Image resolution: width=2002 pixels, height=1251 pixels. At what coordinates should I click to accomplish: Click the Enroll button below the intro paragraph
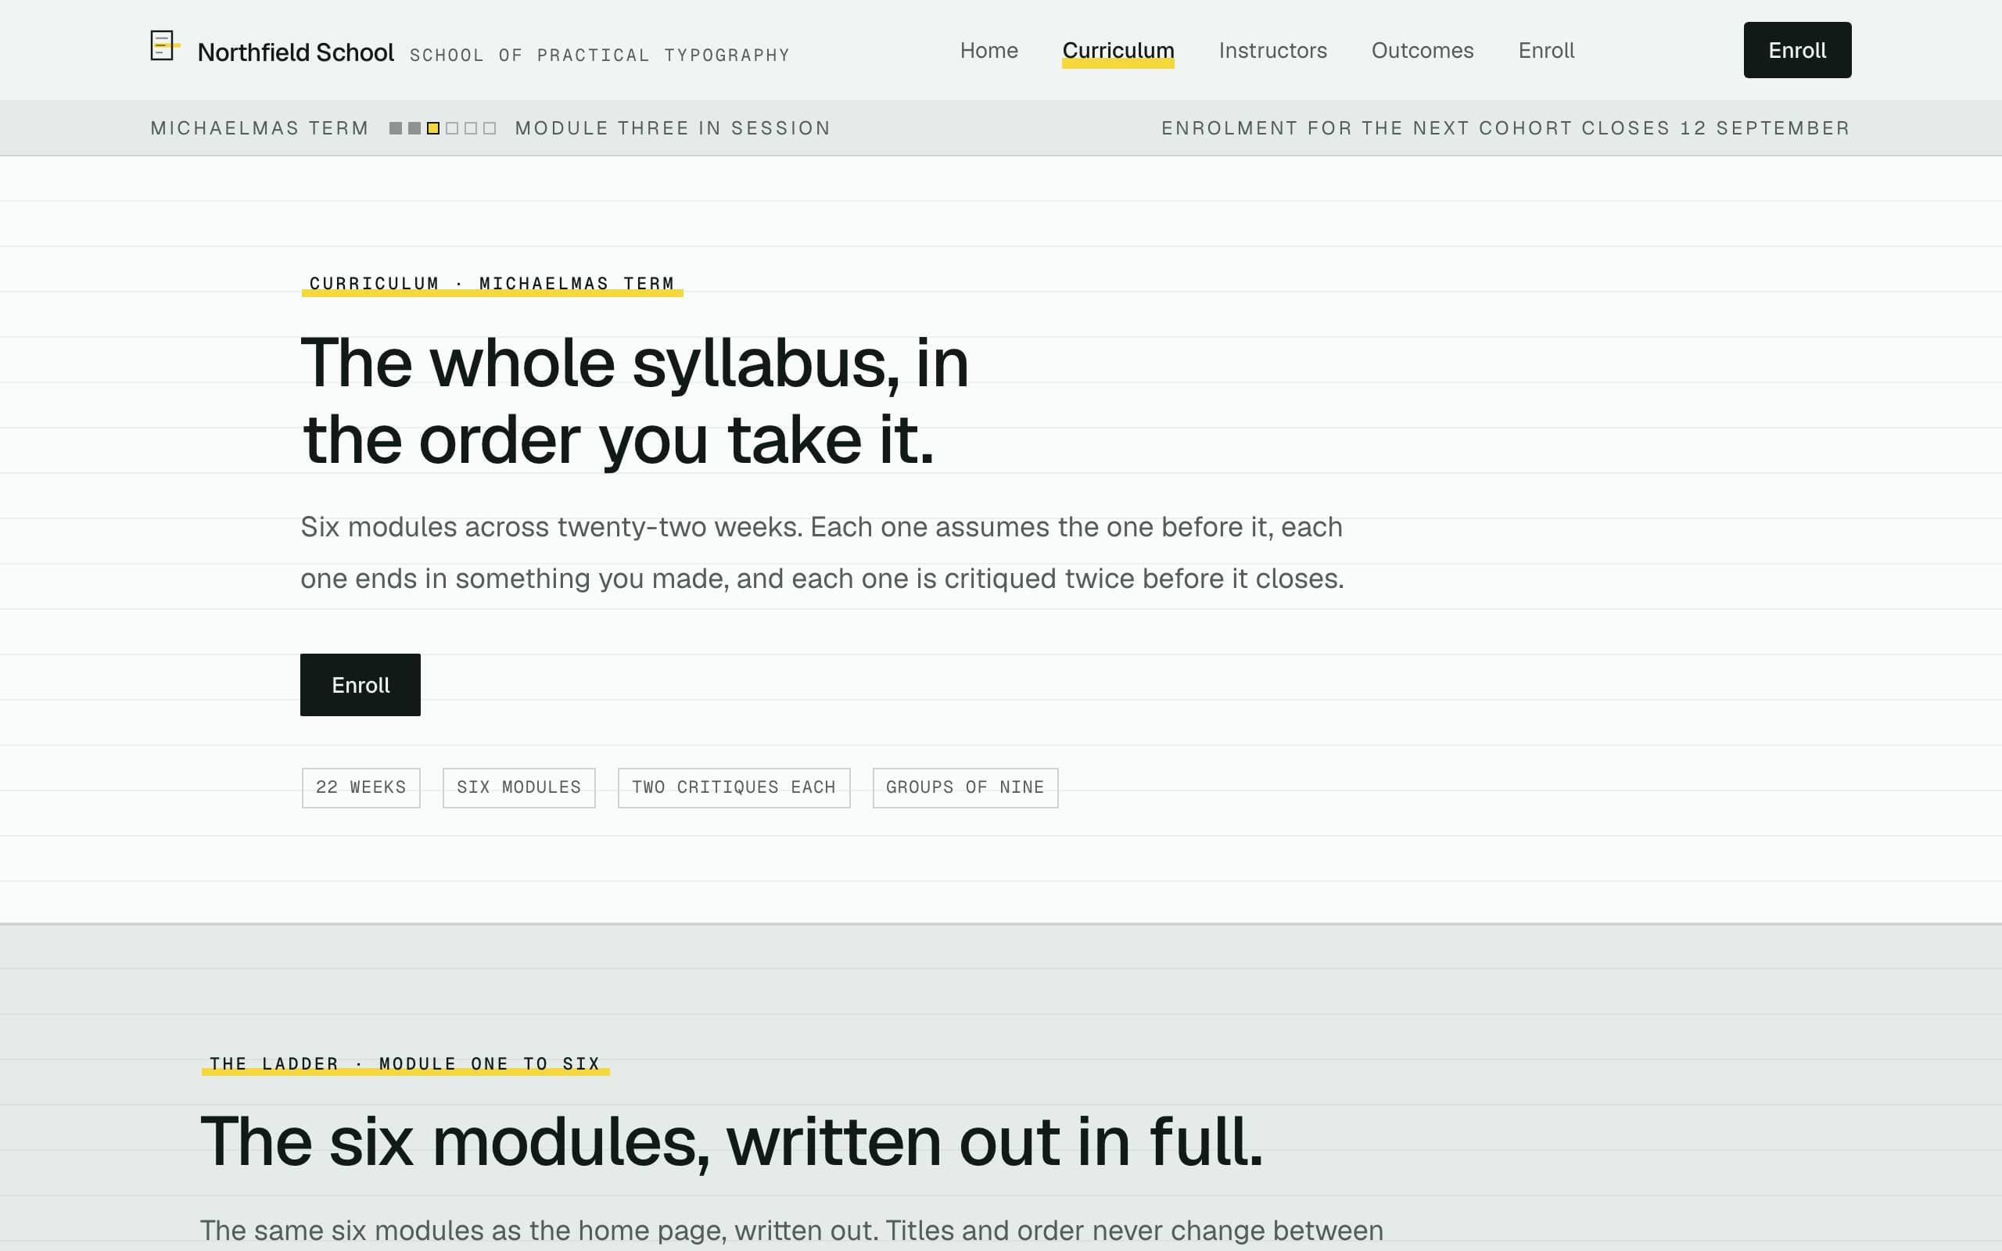360,685
